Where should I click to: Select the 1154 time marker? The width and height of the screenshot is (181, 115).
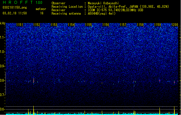click(71, 25)
